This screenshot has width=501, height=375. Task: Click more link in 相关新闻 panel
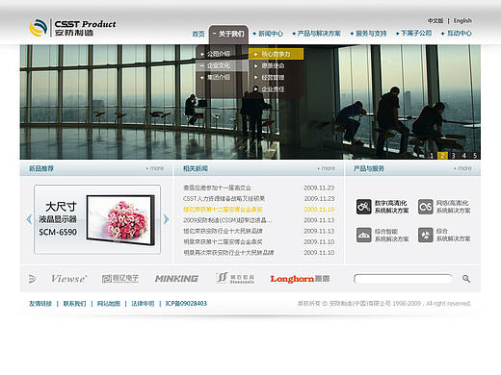(327, 168)
